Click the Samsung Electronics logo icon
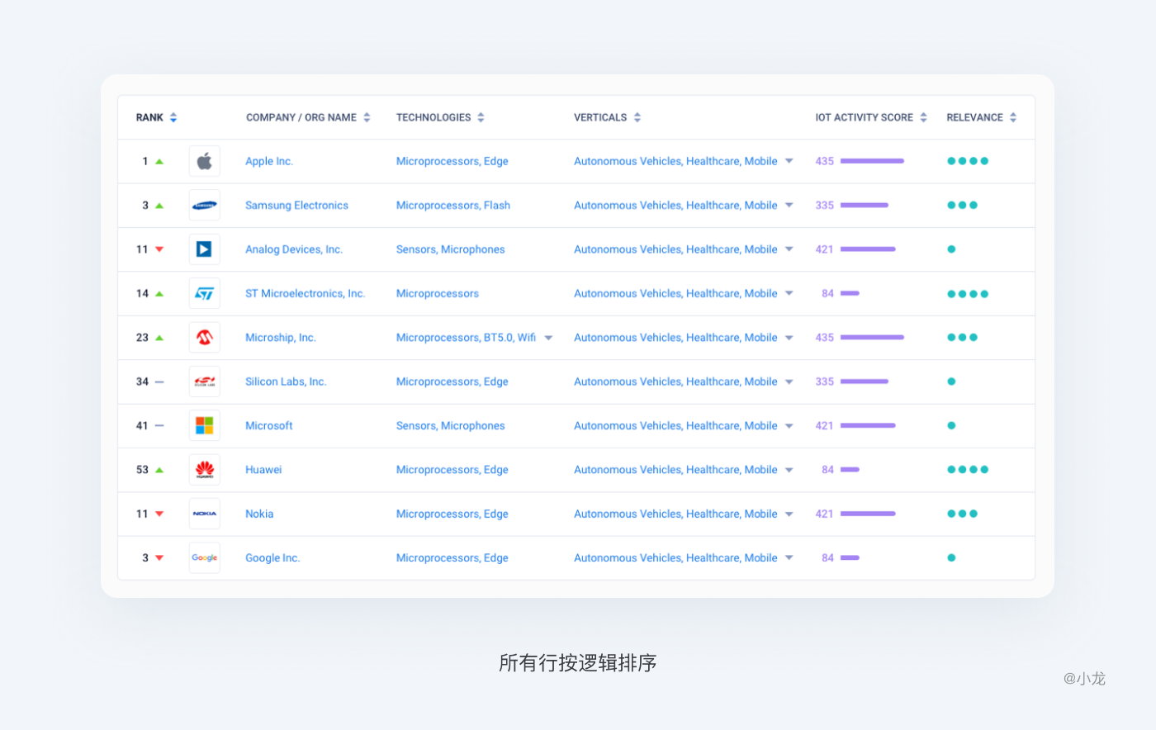1156x730 pixels. [204, 206]
